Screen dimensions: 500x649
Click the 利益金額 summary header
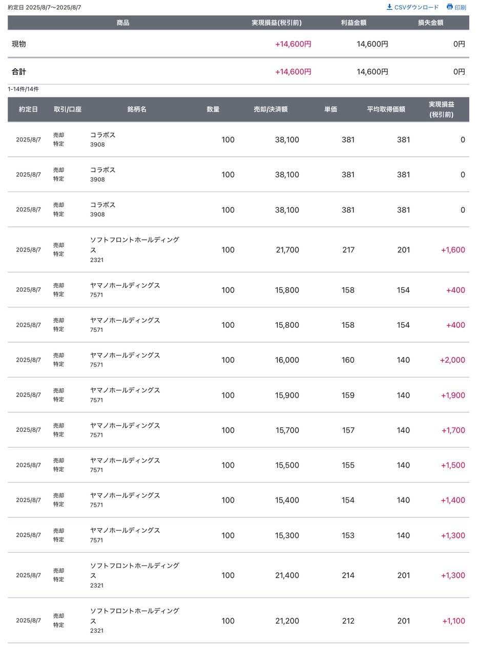tap(353, 23)
